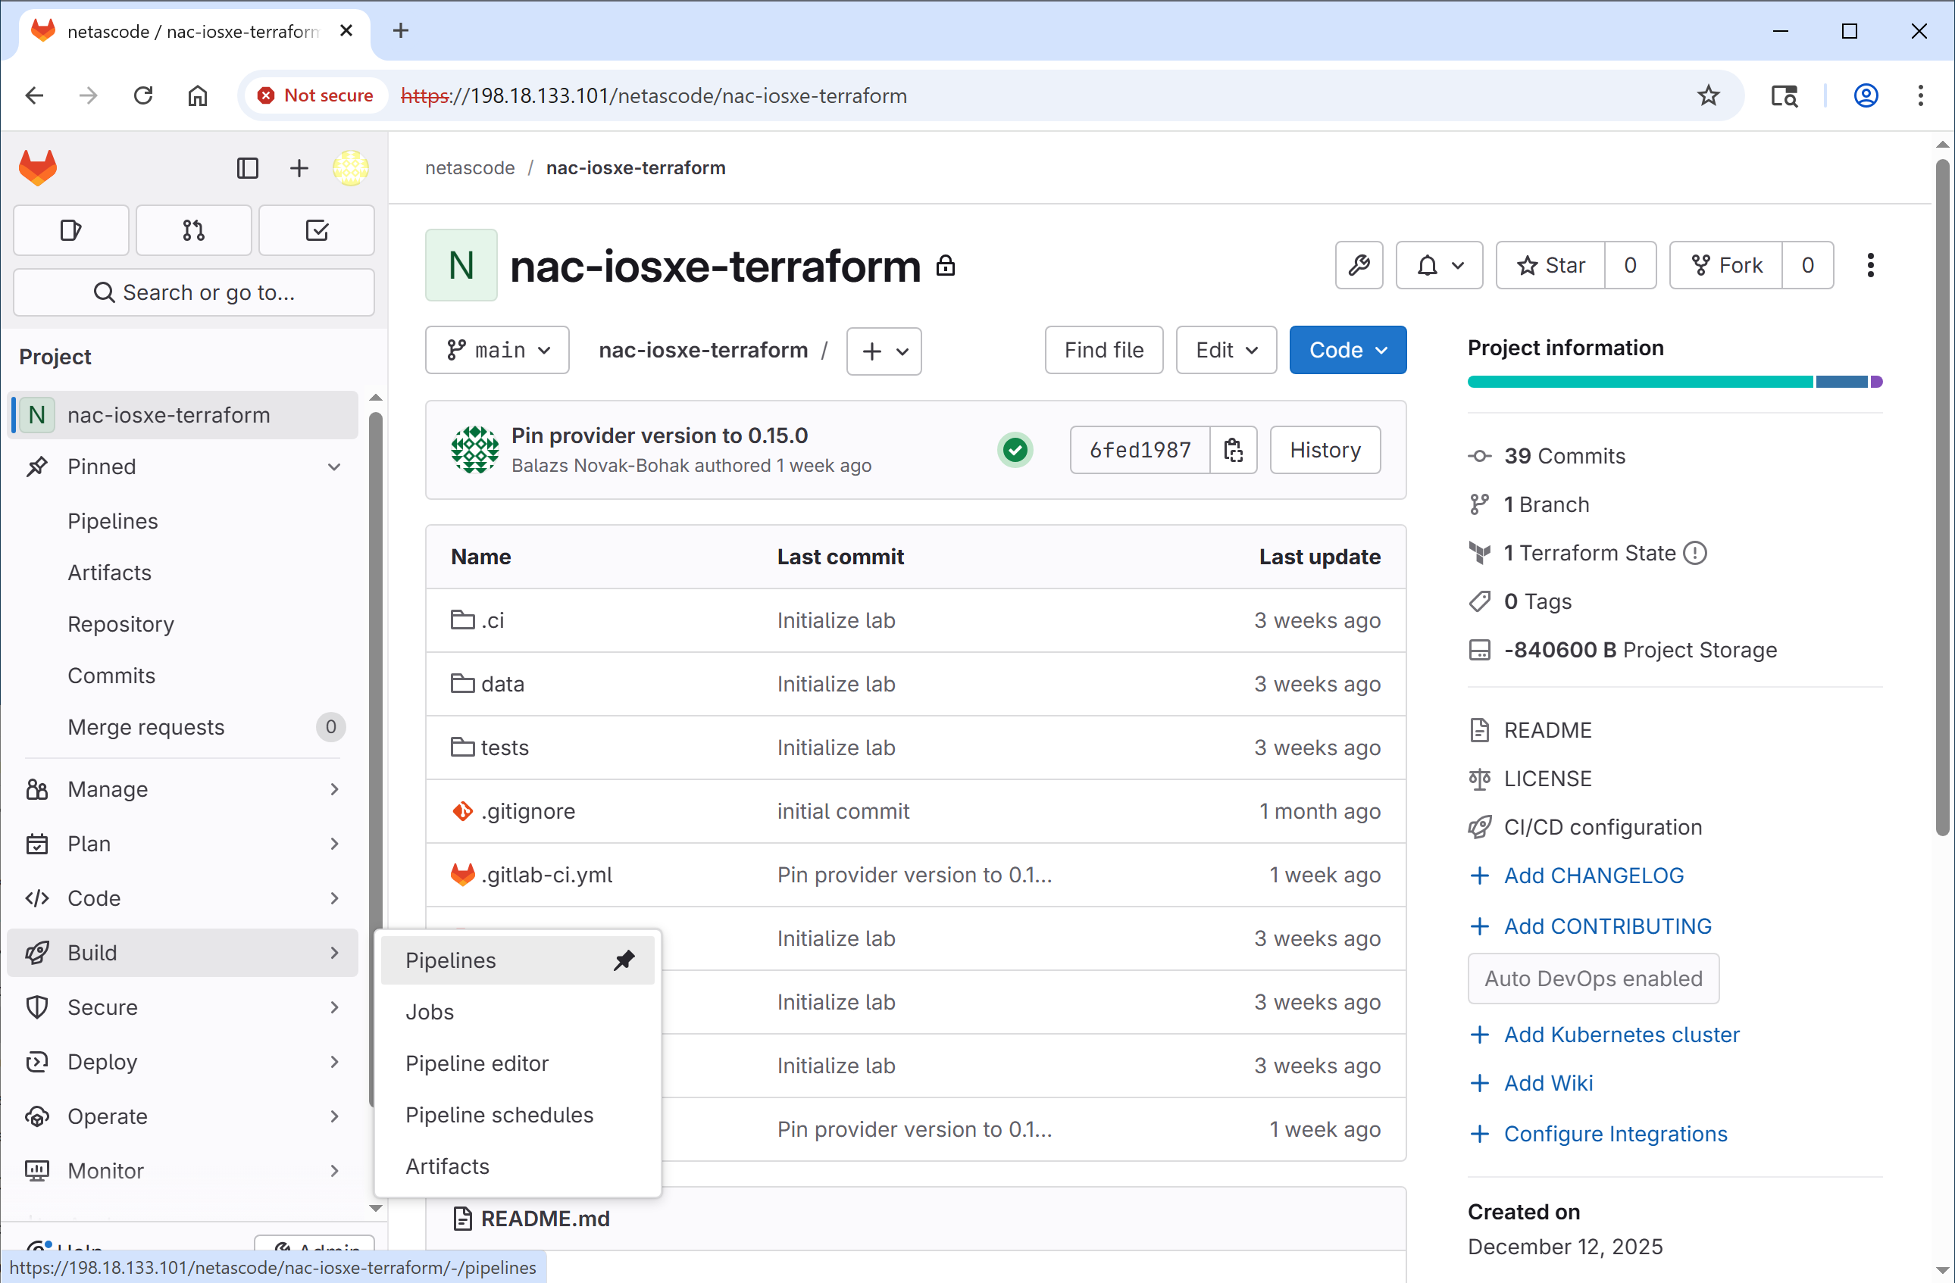Select Artifacts in the Build flyout menu
This screenshot has height=1283, width=1955.
click(518, 1167)
